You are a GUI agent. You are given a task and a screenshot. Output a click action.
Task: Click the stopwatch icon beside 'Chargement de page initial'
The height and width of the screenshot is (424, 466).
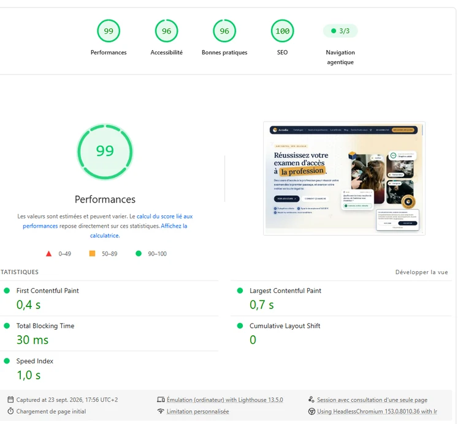click(10, 411)
